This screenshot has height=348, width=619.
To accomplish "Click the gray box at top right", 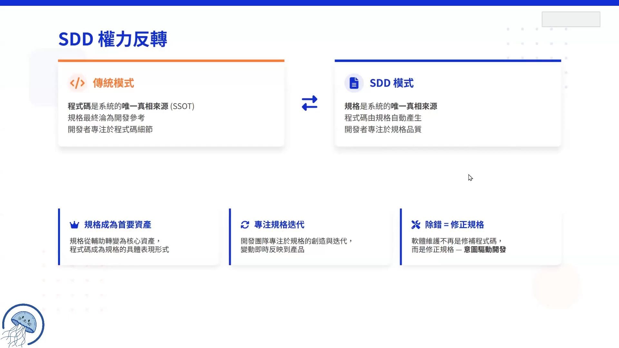I will (571, 19).
